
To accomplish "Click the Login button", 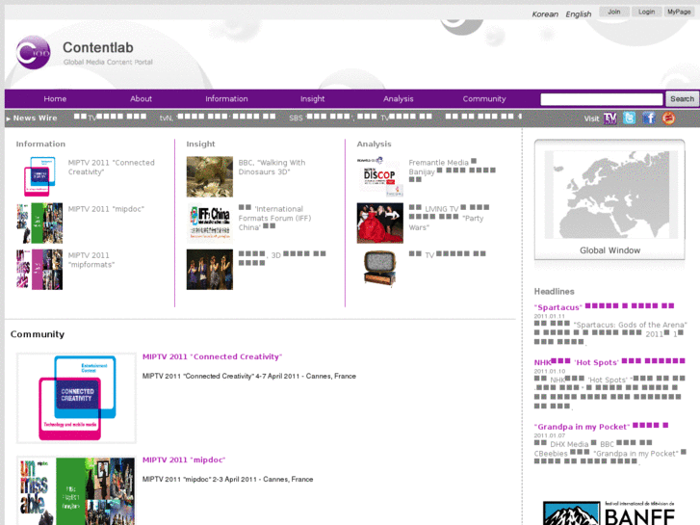I will pyautogui.click(x=646, y=13).
